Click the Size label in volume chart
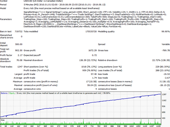 click(3, 120)
